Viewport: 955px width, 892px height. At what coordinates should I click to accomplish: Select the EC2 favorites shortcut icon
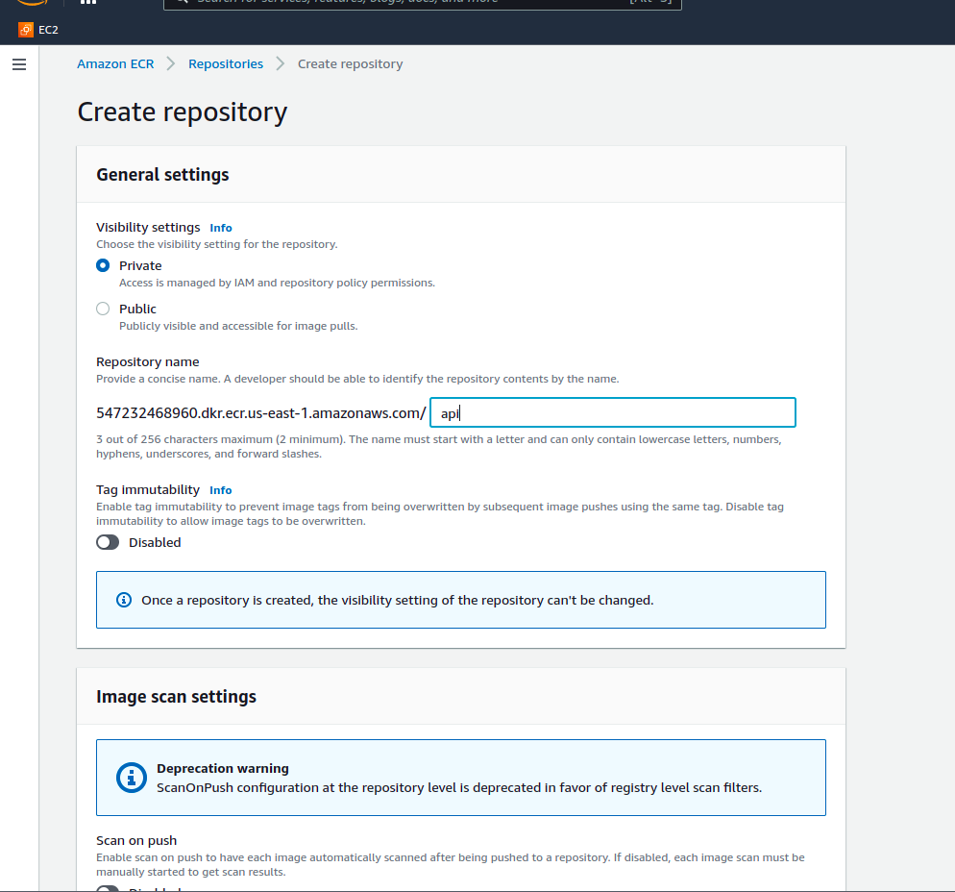(24, 30)
